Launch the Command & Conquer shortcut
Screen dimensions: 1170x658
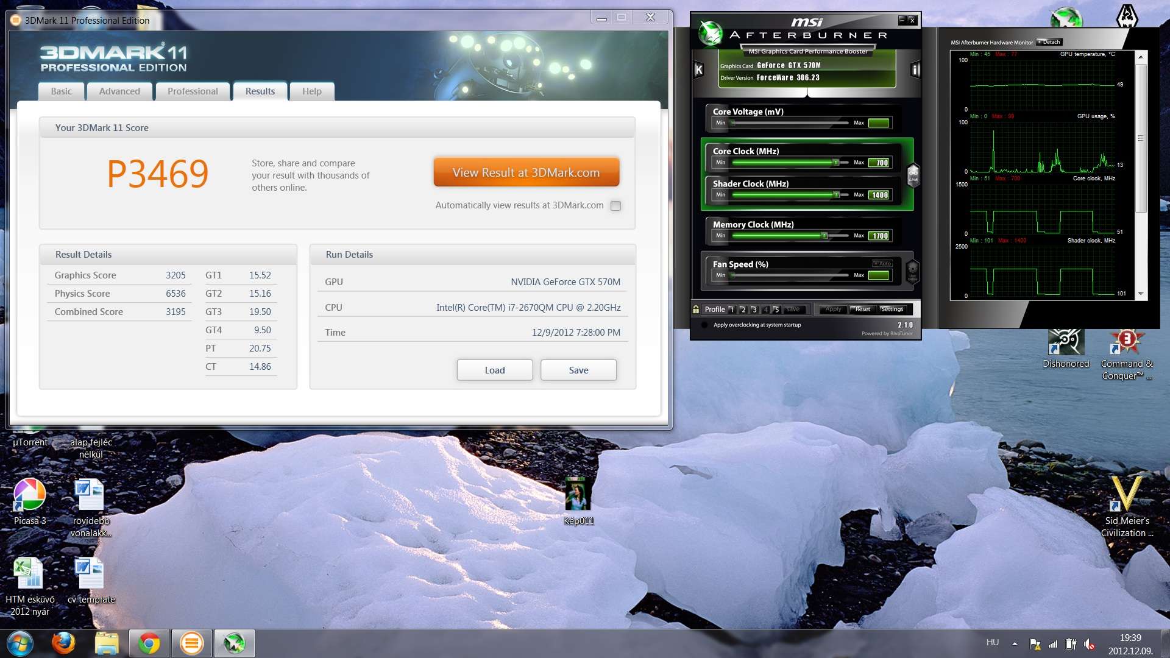point(1127,355)
